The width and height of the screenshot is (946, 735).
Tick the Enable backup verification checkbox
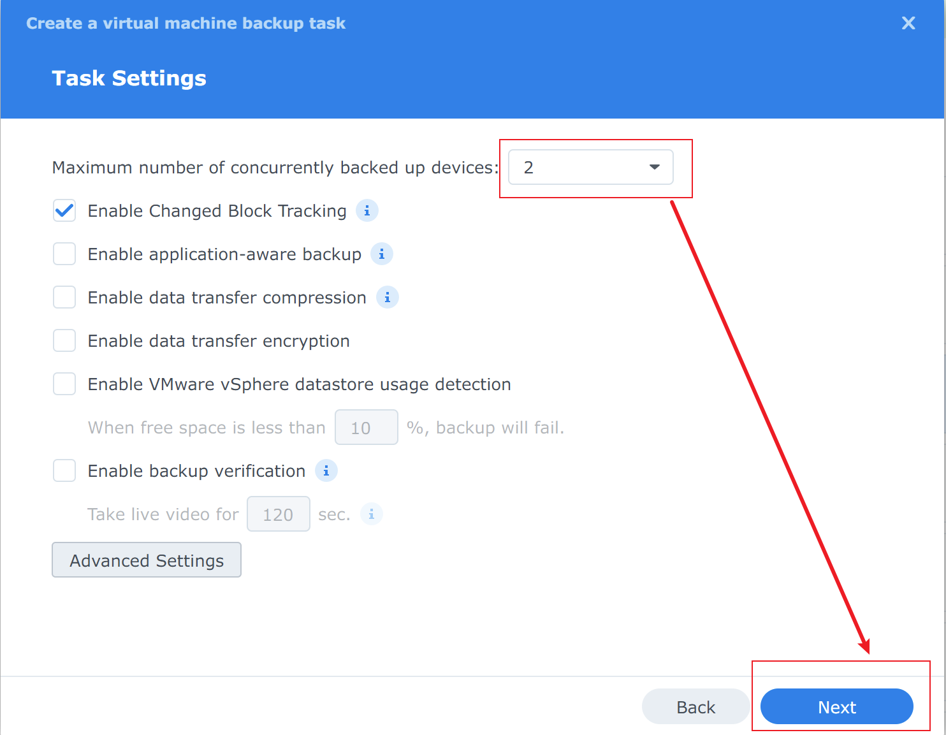coord(64,470)
